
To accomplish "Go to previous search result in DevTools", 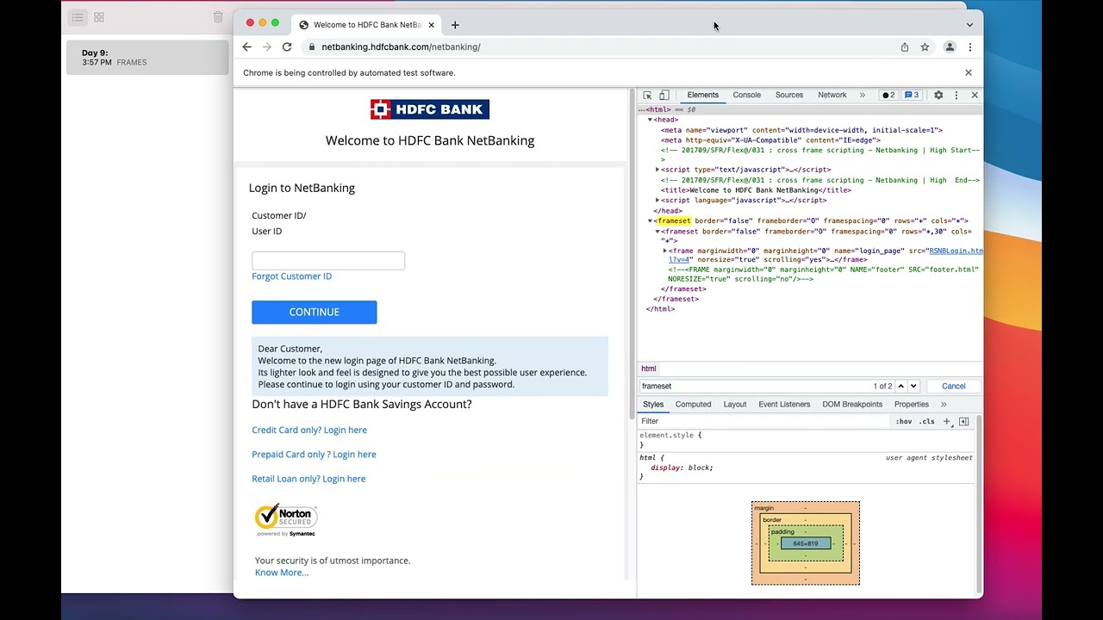I will pyautogui.click(x=900, y=387).
